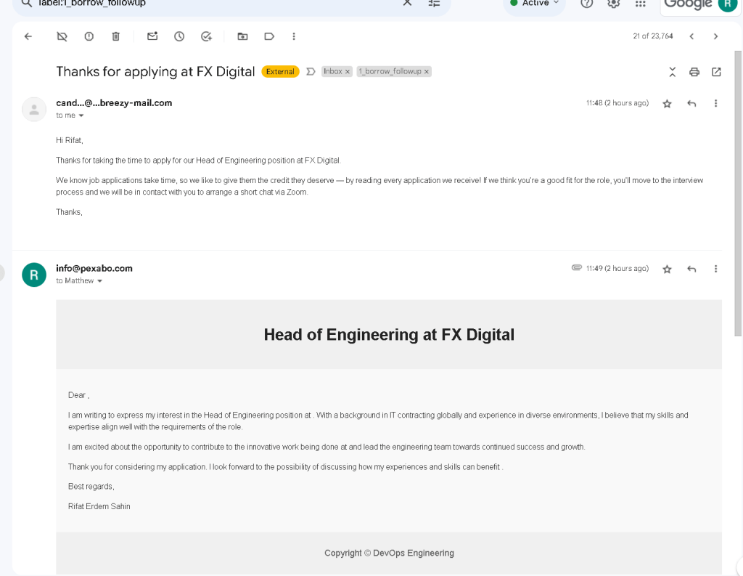
Task: Print all messages in conversation
Action: [694, 72]
